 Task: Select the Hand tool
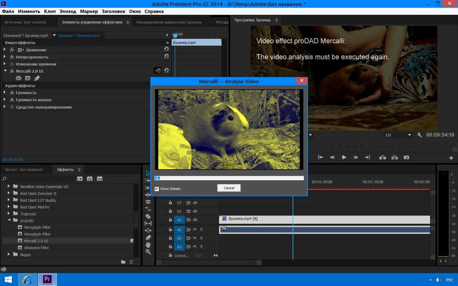tap(148, 245)
